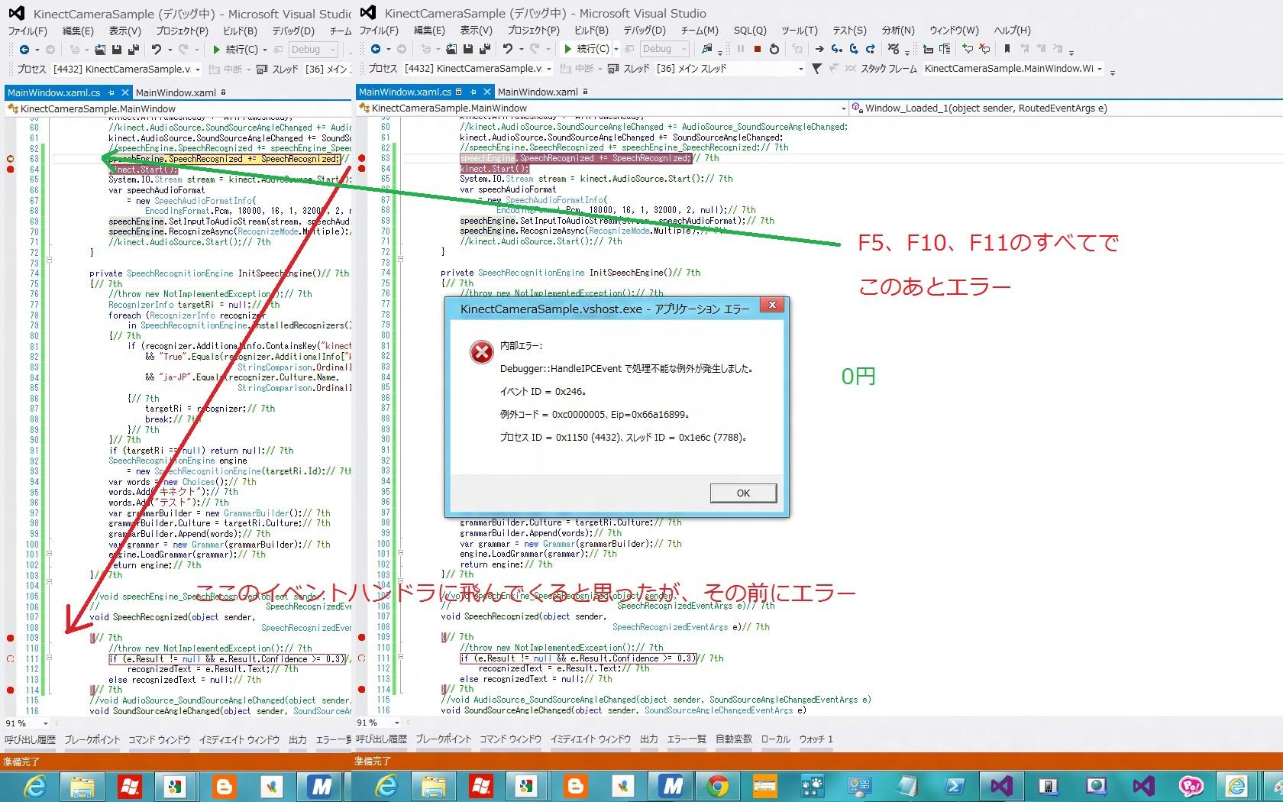Open ブレークポイント panel tab in left window
The image size is (1283, 802).
pos(92,739)
